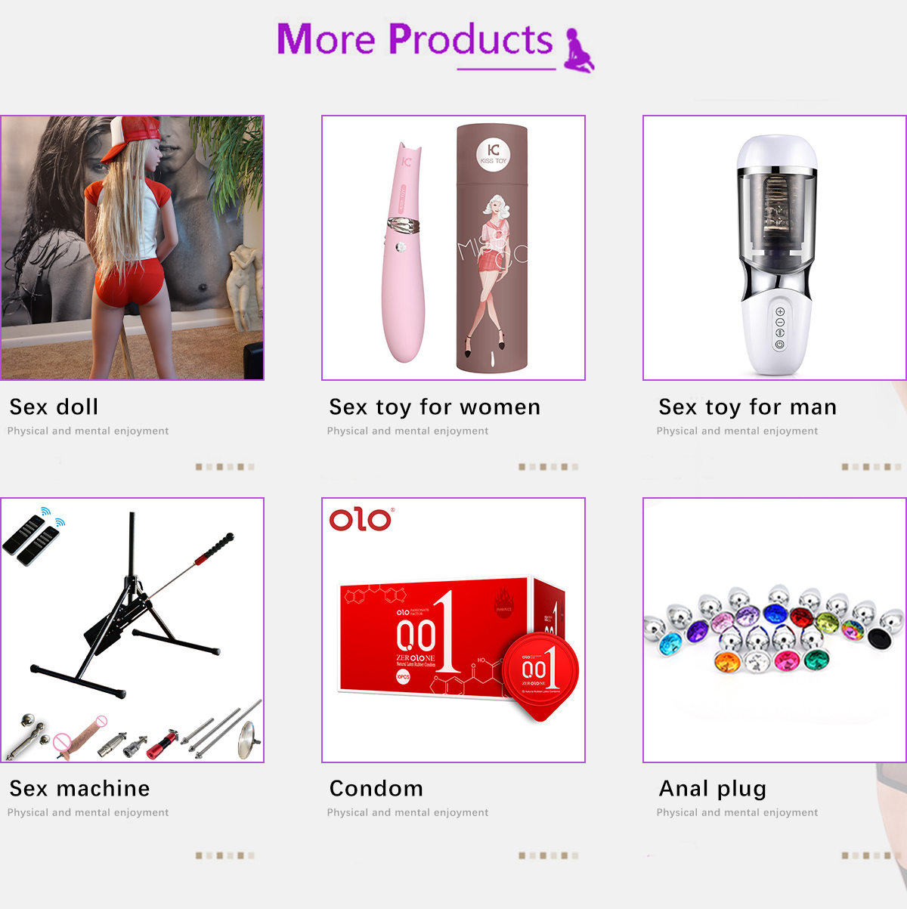The height and width of the screenshot is (909, 907).
Task: Open the Sex toy for women title
Action: pos(435,407)
